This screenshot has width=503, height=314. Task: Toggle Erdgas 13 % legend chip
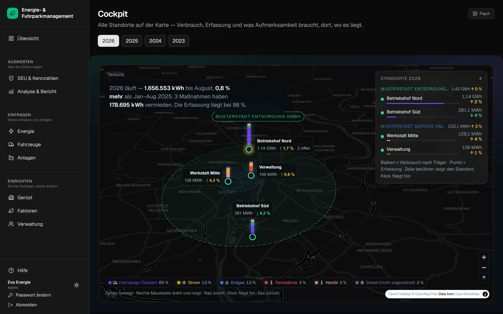click(x=238, y=283)
